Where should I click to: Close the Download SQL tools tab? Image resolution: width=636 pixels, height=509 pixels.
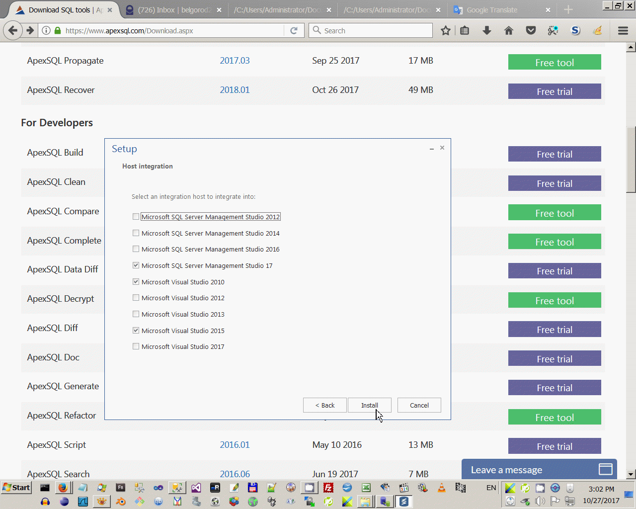(110, 10)
